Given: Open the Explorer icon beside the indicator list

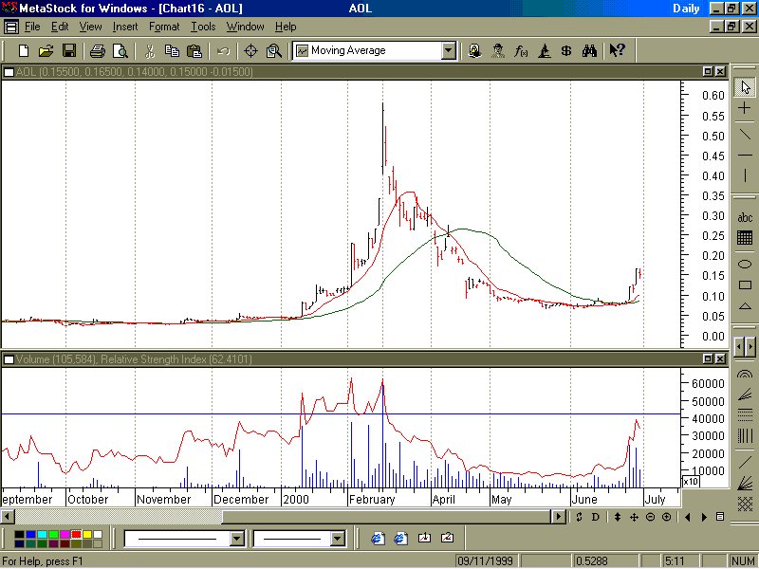Looking at the screenshot, I should tap(475, 51).
